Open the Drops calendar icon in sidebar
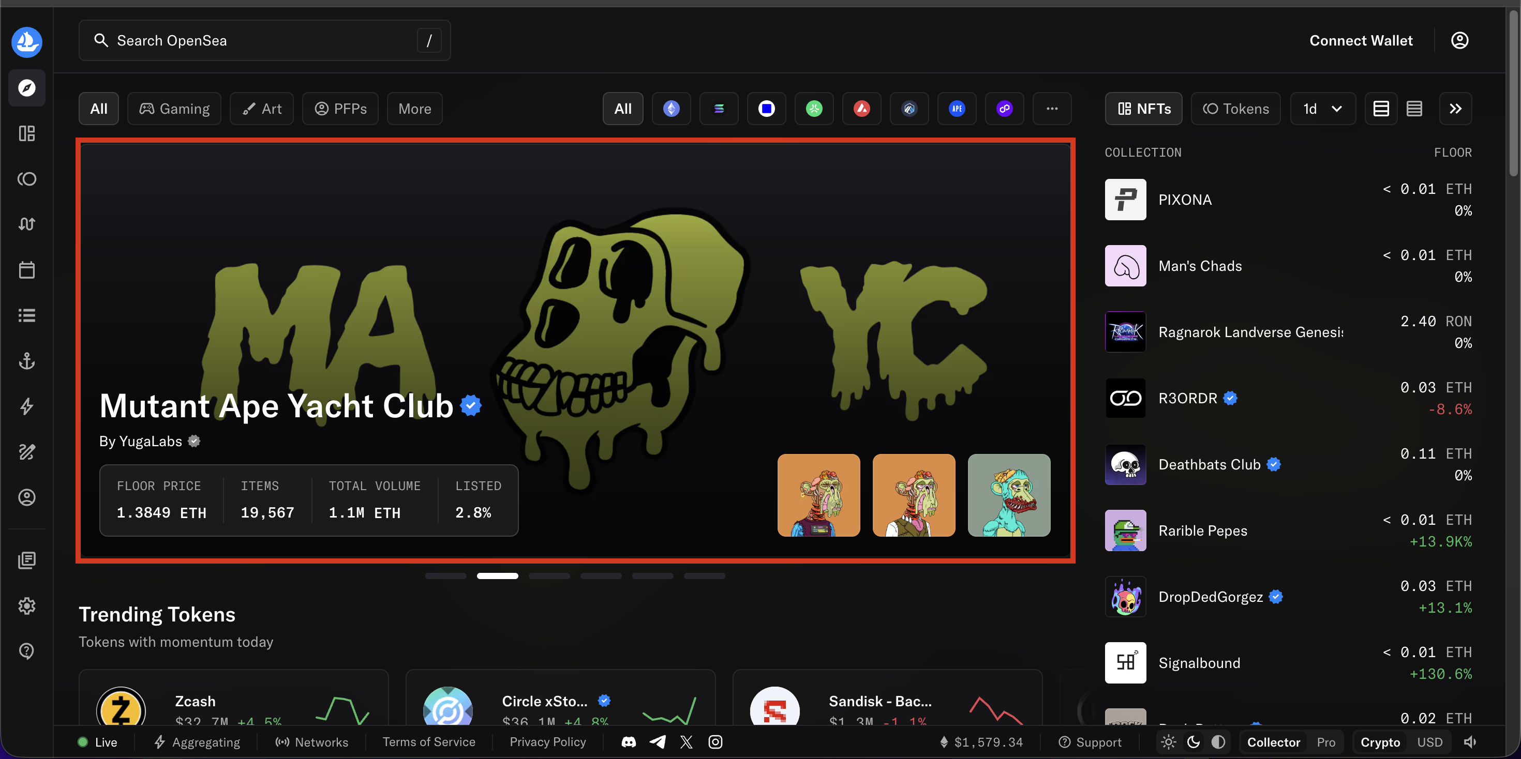1521x759 pixels. coord(26,270)
